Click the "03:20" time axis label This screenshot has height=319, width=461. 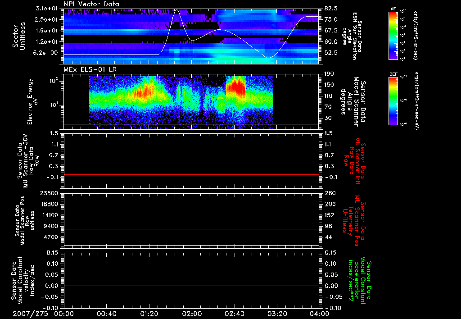coord(277,314)
